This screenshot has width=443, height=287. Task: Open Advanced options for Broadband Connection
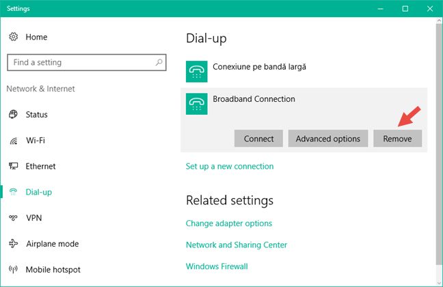[x=328, y=139]
